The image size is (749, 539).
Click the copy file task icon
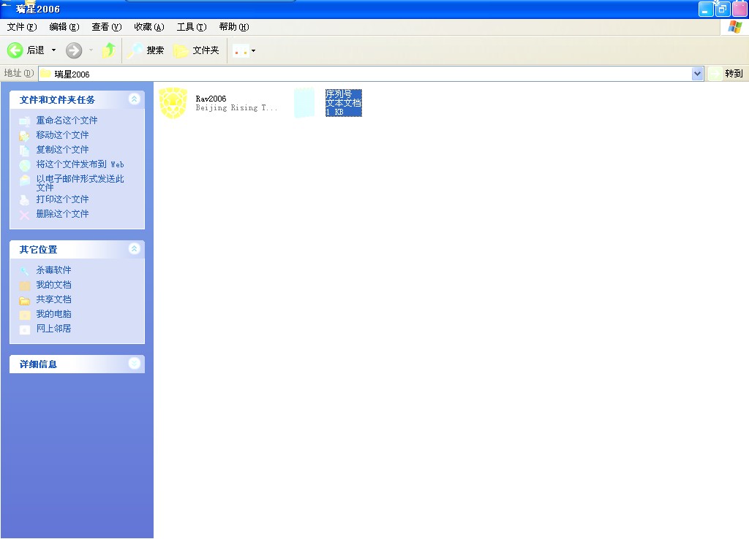point(24,150)
